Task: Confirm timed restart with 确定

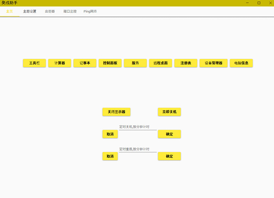Action: click(169, 157)
